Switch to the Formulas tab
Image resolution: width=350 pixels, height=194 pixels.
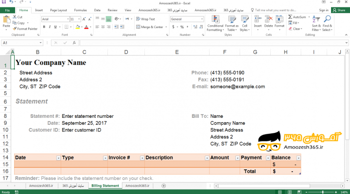[x=80, y=10]
